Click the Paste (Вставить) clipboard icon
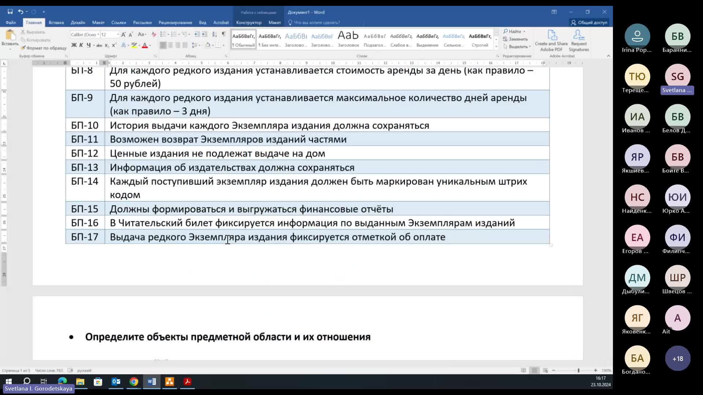703x395 pixels. coord(10,35)
